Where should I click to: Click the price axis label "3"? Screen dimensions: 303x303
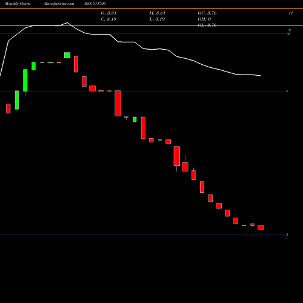tap(287, 235)
